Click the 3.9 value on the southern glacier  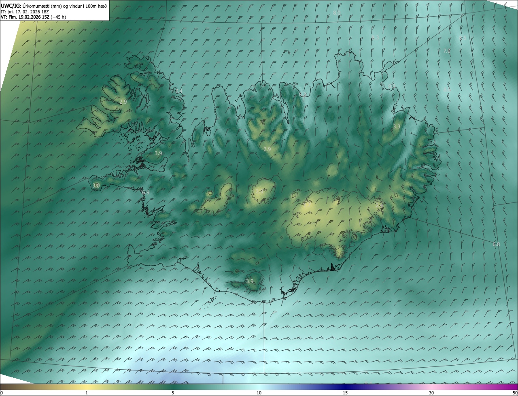pos(250,281)
